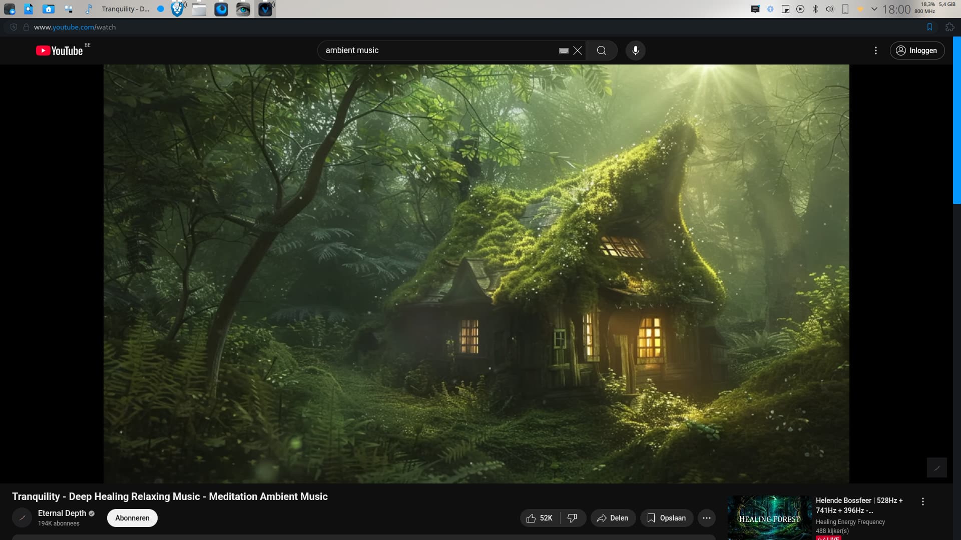Screen dimensions: 961x540
Task: Start voice search with microphone icon
Action: point(635,50)
